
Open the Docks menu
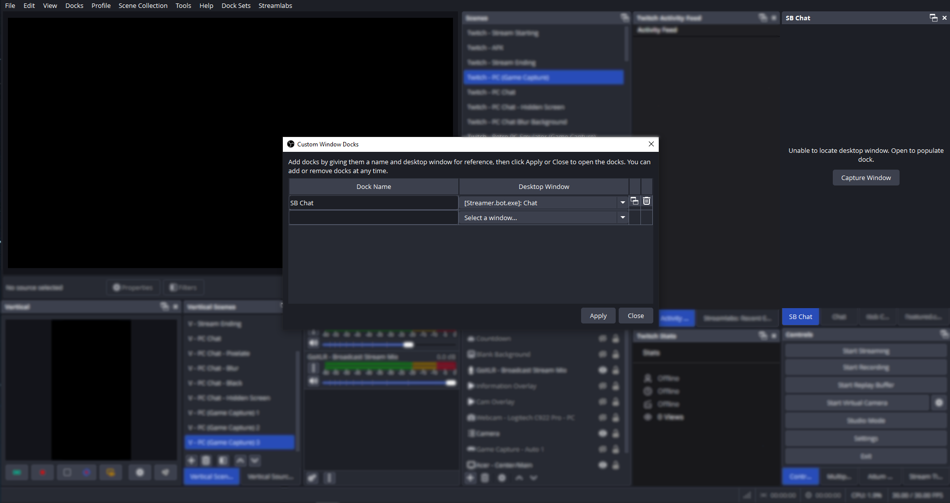(74, 5)
